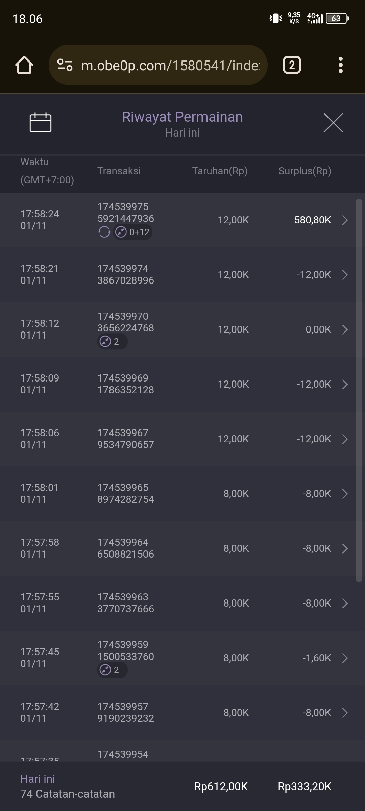The width and height of the screenshot is (365, 811).
Task: Tap the free spin badge on 17:57:45 row
Action: click(x=112, y=670)
